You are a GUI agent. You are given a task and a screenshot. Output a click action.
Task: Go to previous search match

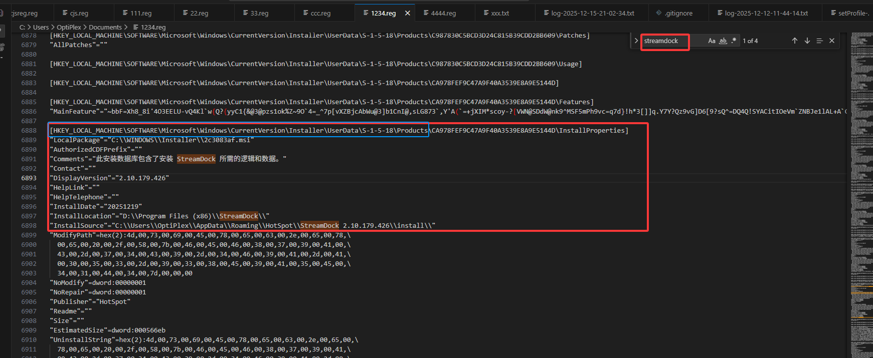795,41
